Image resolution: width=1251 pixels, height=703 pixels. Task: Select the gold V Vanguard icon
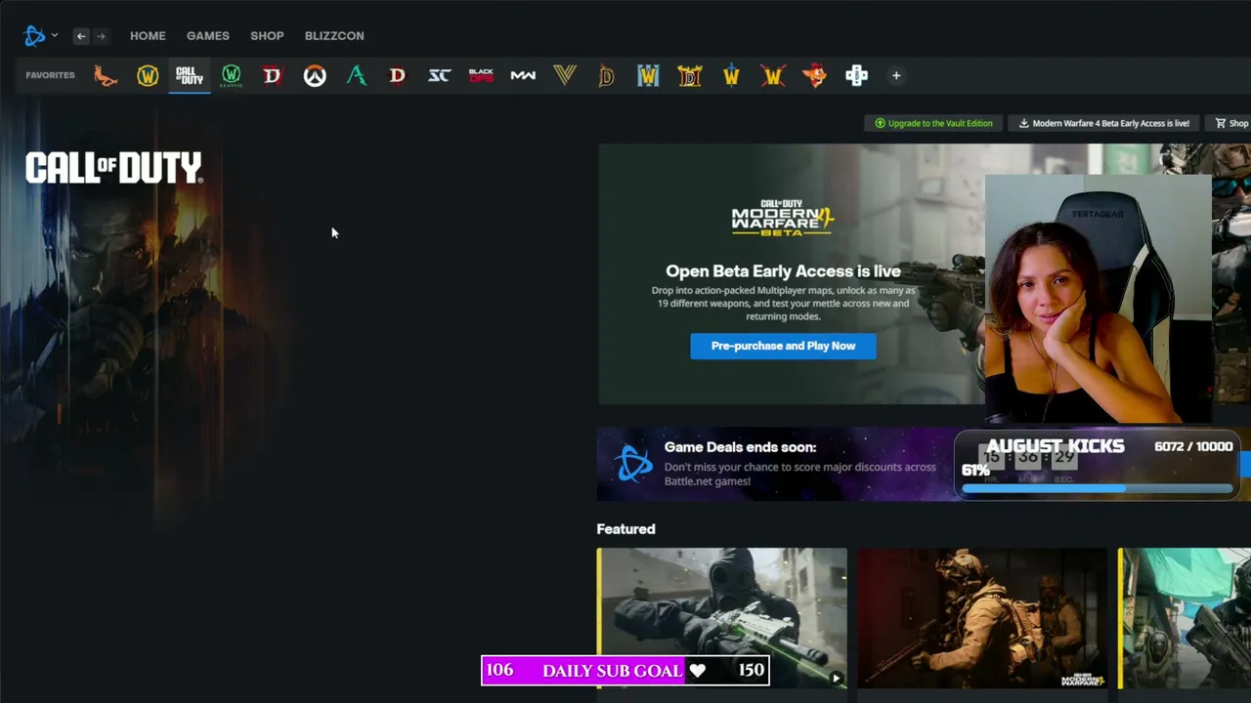coord(565,75)
